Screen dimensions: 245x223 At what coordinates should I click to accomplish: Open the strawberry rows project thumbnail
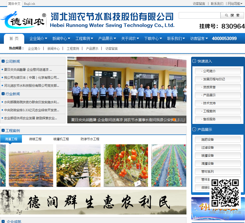(169, 165)
